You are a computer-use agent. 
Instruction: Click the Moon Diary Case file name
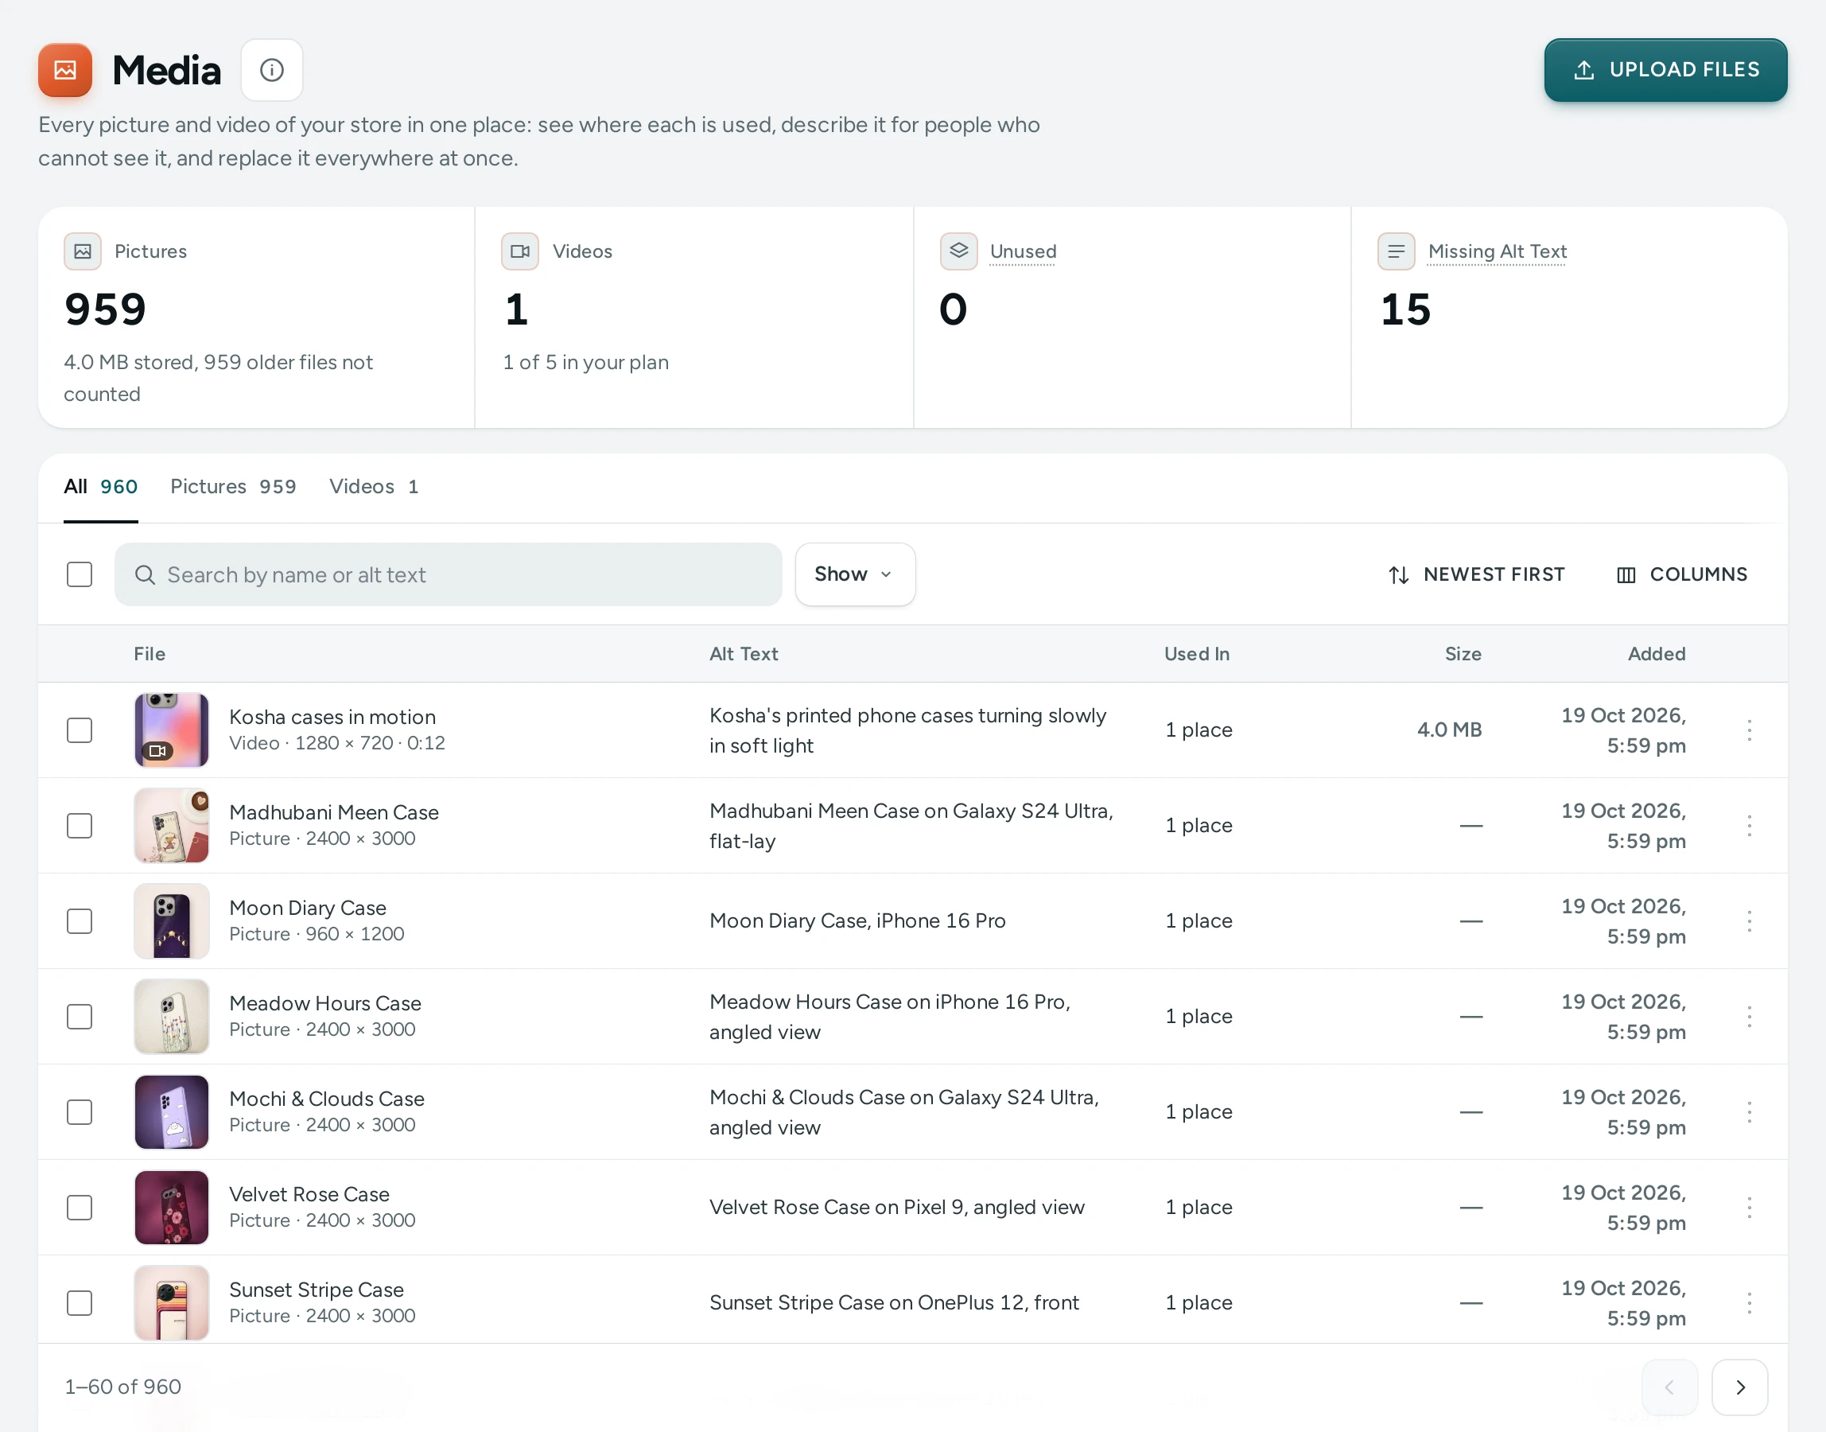pos(308,908)
